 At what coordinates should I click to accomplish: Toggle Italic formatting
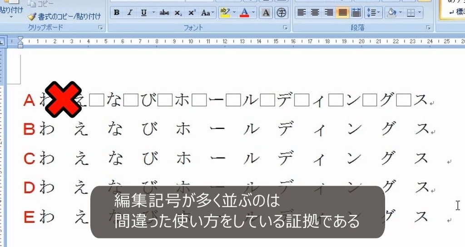click(x=129, y=12)
